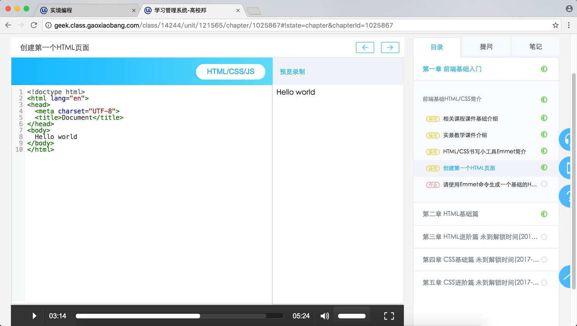The image size is (577, 326).
Task: Mute the video with the speaker icon
Action: [325, 316]
